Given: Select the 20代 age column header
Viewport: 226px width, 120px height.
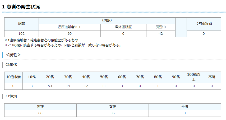Looking at the screenshot, I should [50, 77].
